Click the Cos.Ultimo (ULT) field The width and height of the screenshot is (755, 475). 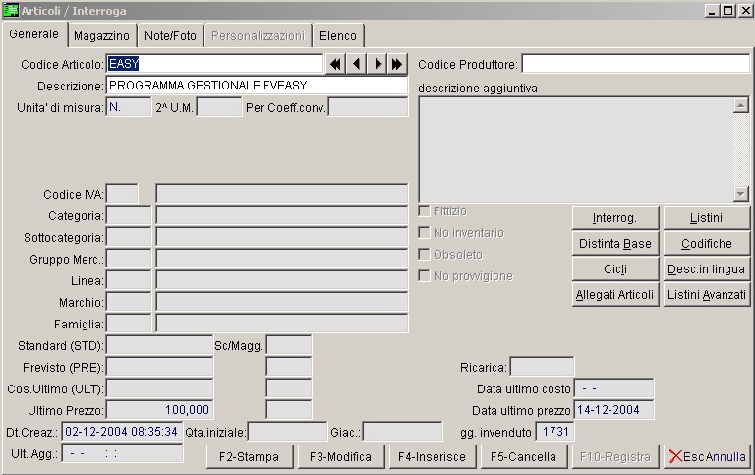point(159,388)
